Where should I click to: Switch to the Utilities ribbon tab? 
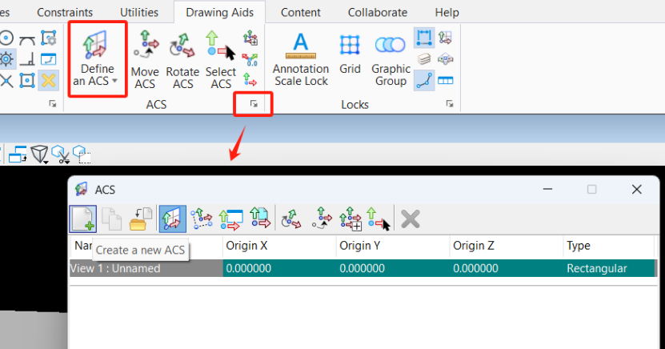click(139, 12)
